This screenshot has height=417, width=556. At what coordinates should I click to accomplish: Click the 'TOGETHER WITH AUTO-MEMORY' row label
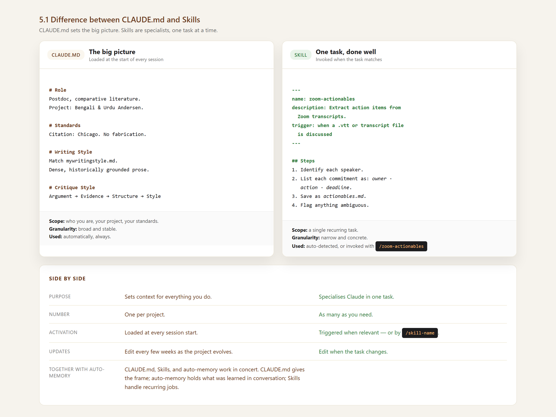77,372
